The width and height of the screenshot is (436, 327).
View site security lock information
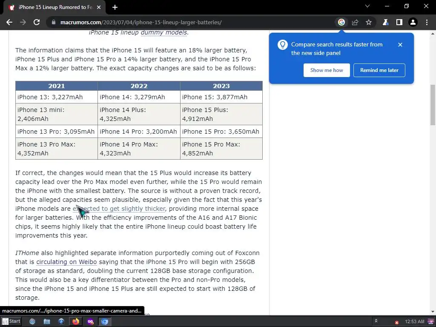tap(54, 22)
